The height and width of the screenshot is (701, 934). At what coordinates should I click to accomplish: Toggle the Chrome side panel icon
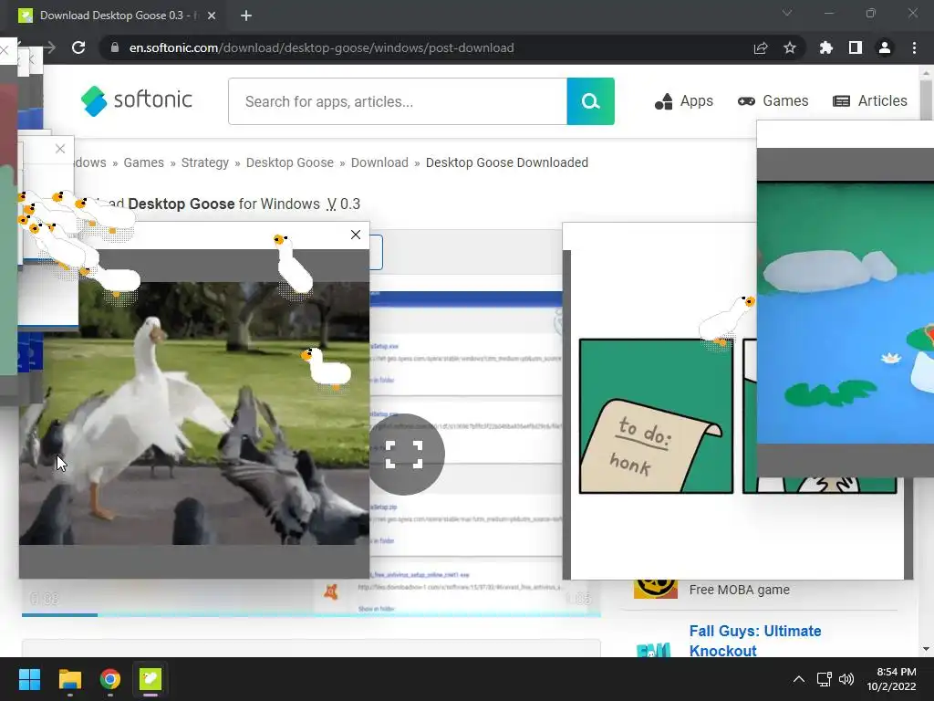click(856, 47)
